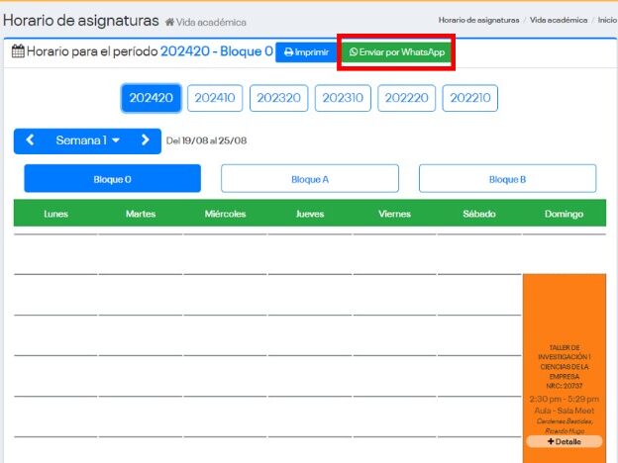Click the Imprimir print button
Viewport: 618px width, 463px height.
pyautogui.click(x=305, y=51)
